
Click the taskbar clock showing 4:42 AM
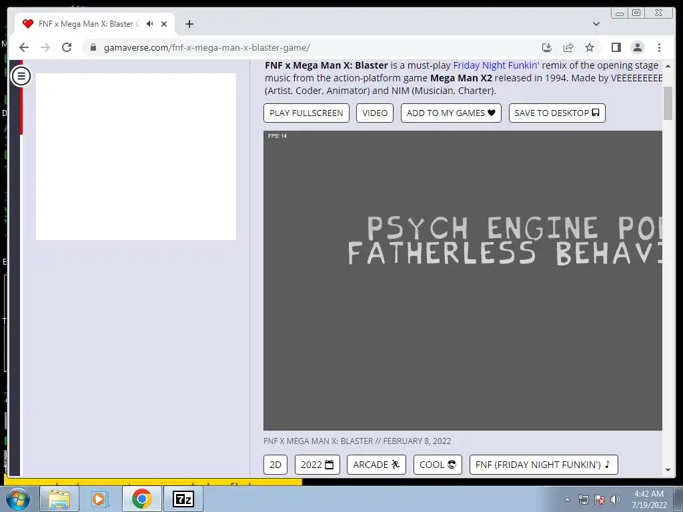coord(649,499)
